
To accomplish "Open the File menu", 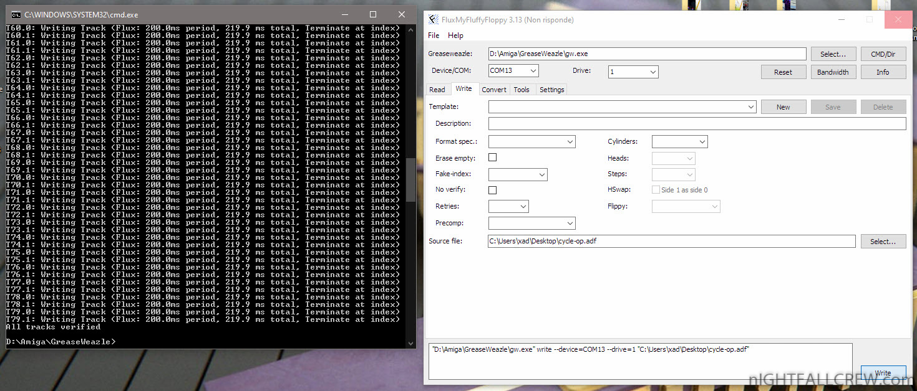I will [x=434, y=35].
